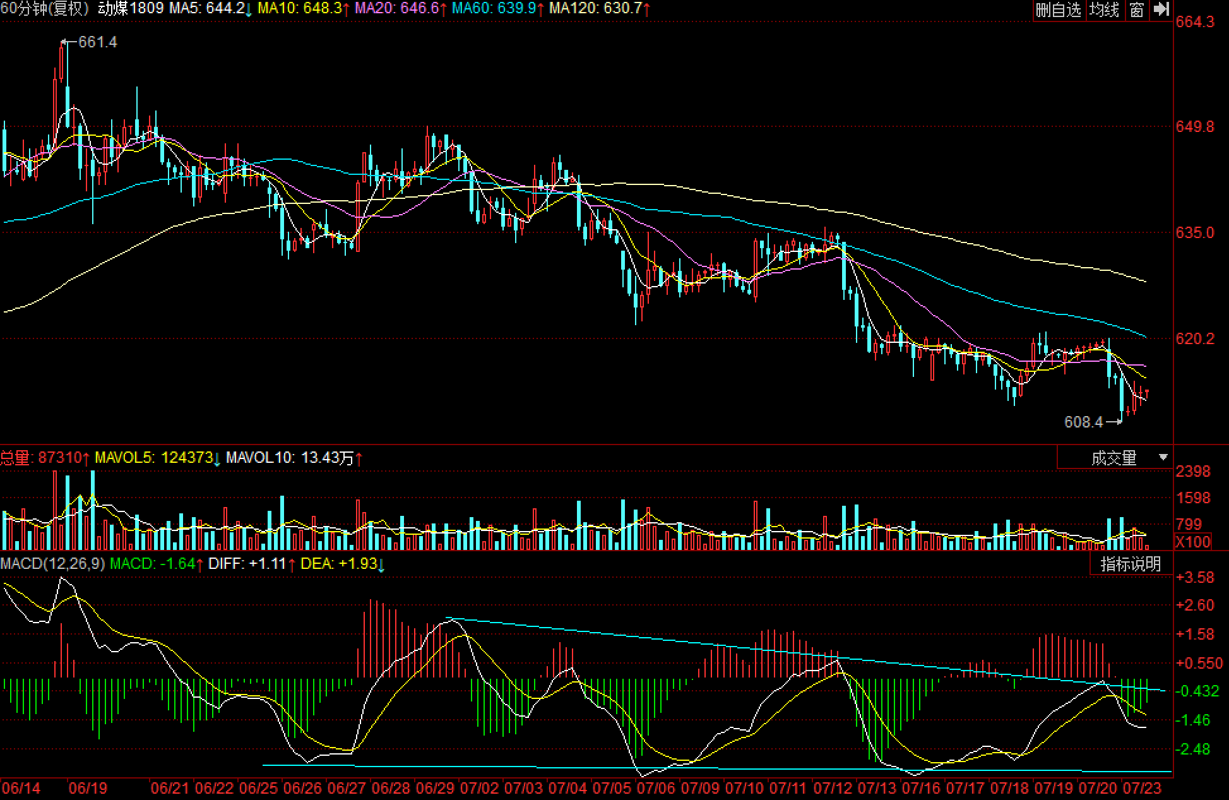Viewport: 1229px width, 800px height.
Task: Click the 60分钟(复权) period label
Action: click(x=45, y=8)
